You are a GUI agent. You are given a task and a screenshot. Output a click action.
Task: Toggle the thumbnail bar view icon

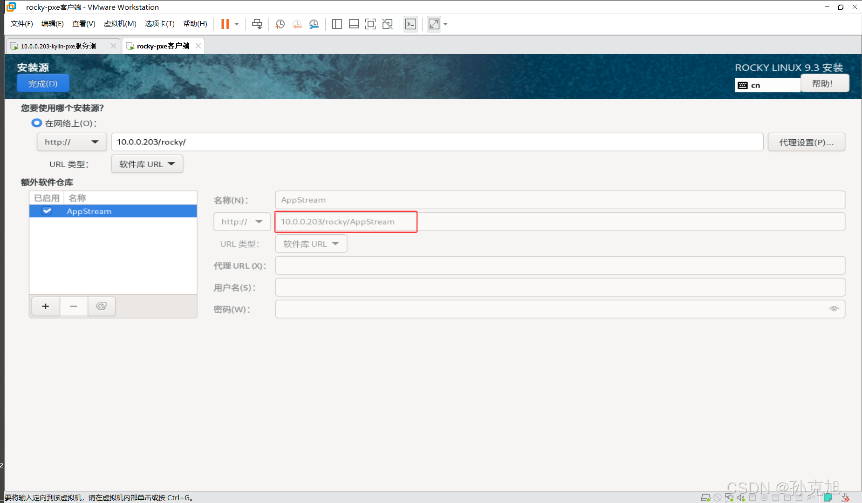pos(354,24)
